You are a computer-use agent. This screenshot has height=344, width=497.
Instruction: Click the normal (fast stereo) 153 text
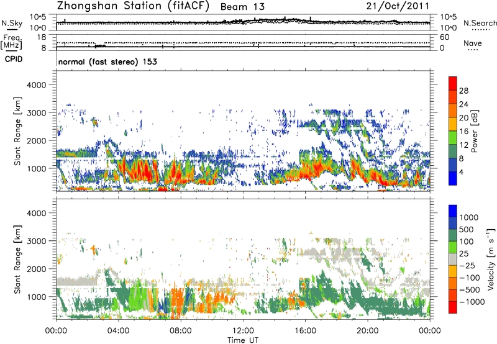107,61
